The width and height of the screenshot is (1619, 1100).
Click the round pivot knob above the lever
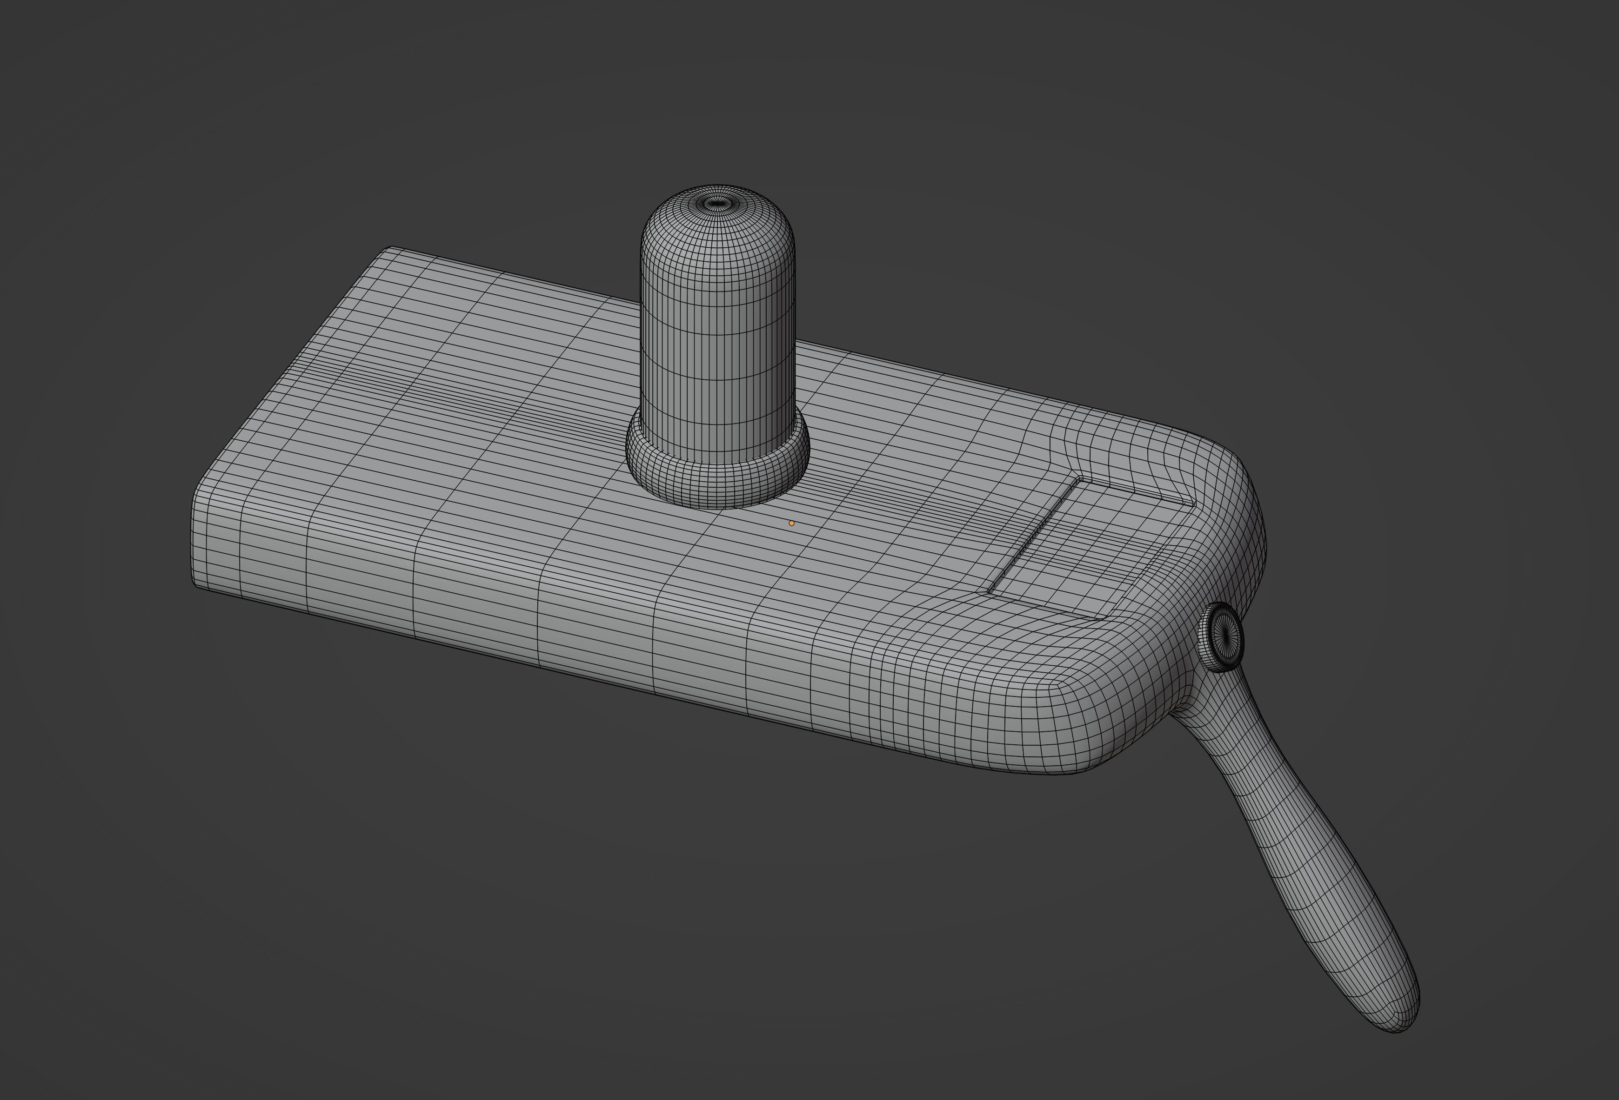coord(1220,637)
